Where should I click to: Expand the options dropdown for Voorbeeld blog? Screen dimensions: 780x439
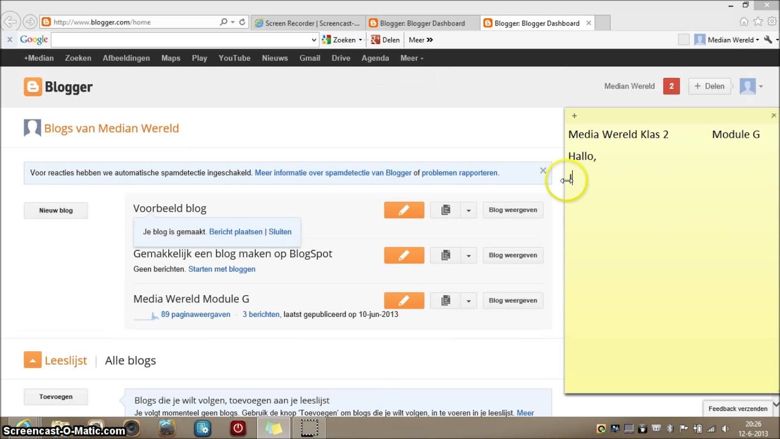(x=469, y=210)
